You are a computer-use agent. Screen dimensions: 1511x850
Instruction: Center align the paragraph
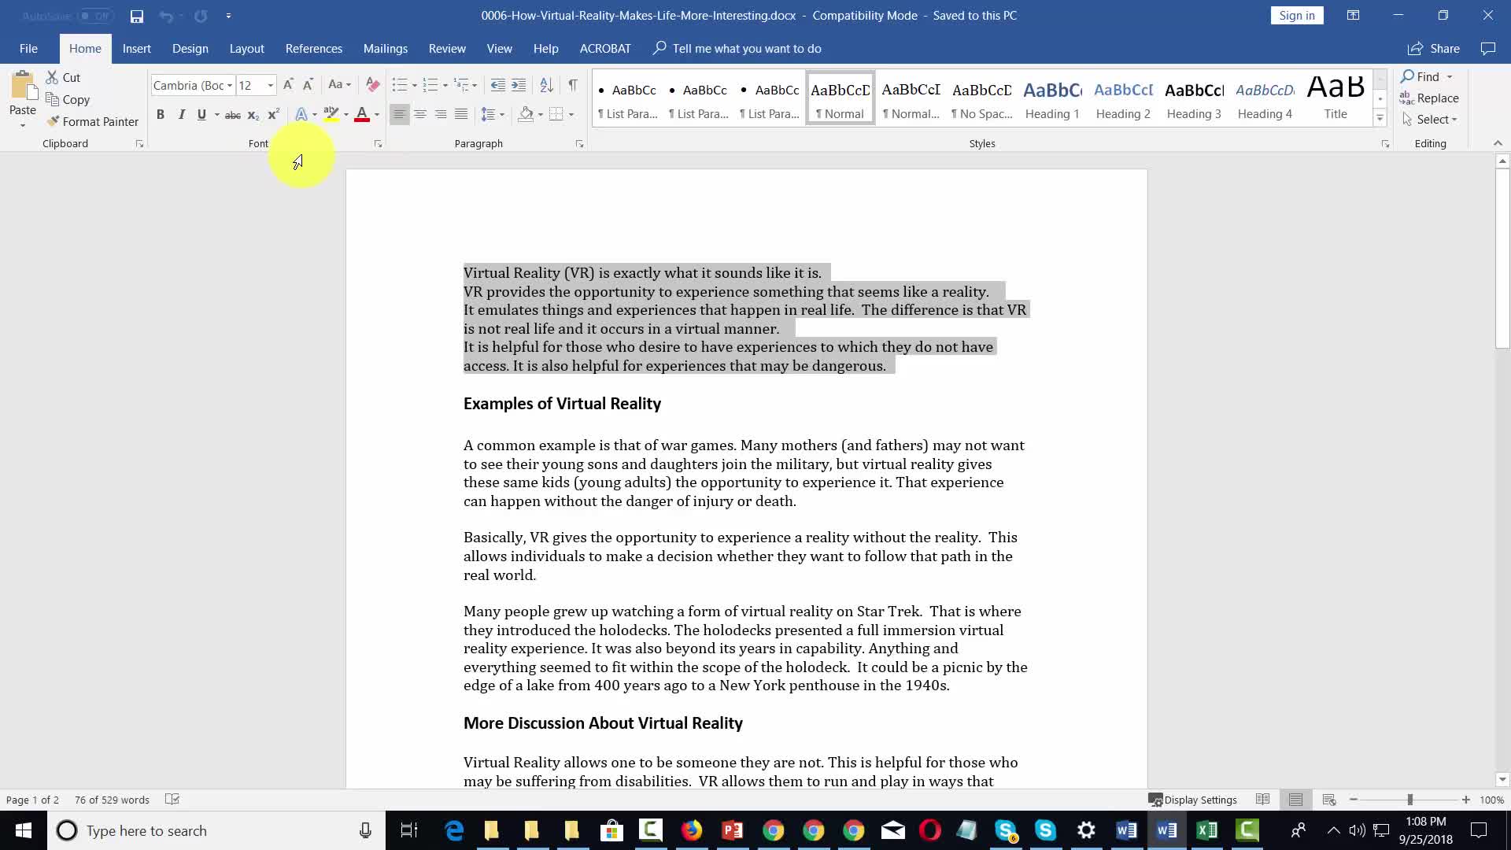(420, 115)
